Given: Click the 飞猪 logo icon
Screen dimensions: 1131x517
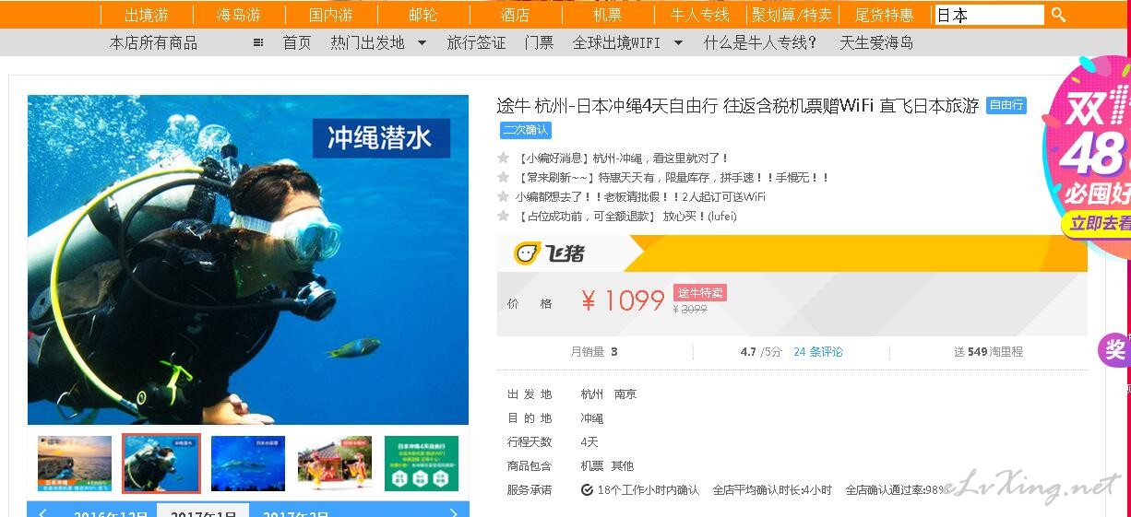Looking at the screenshot, I should [x=527, y=253].
